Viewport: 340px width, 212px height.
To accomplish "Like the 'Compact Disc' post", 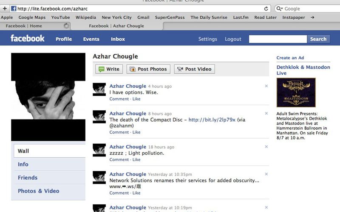I will [x=136, y=132].
